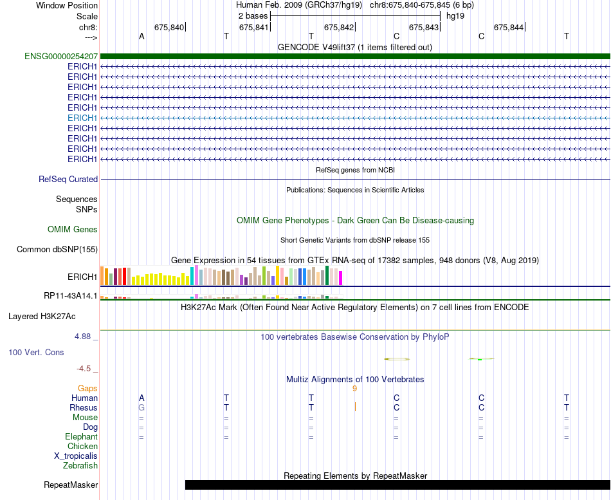This screenshot has height=500, width=611.
Task: Click the ---> strand direction arrow label
Action: [x=91, y=37]
